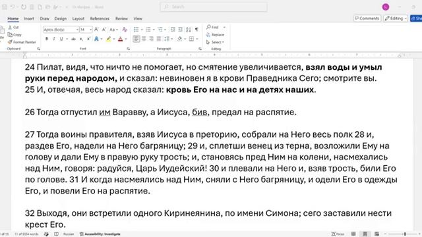Apply red font color
This screenshot has width=422, height=237.
(x=120, y=39)
